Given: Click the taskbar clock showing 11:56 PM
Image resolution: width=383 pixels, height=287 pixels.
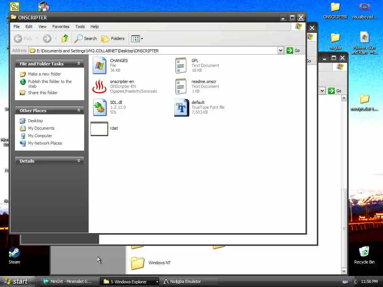Looking at the screenshot, I should click(x=369, y=282).
